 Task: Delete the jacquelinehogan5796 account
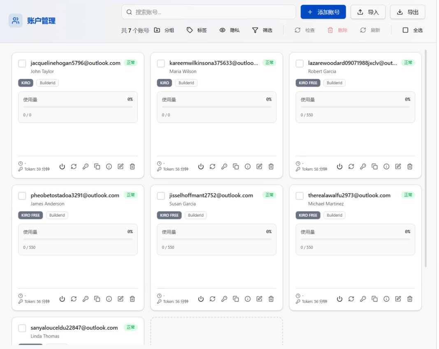132,166
